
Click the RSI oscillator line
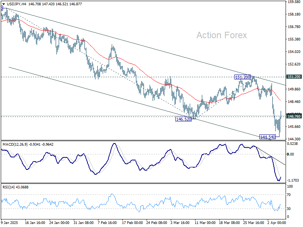(x=151, y=206)
